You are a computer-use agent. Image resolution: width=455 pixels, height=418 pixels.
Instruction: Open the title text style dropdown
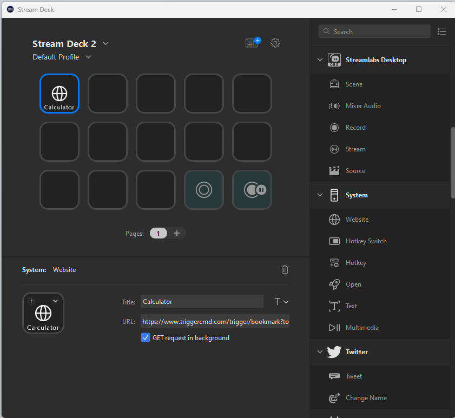(281, 302)
